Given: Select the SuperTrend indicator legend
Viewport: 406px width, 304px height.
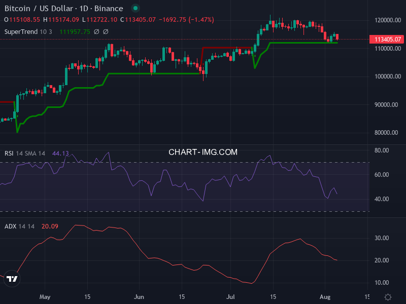Looking at the screenshot, I should click(21, 32).
